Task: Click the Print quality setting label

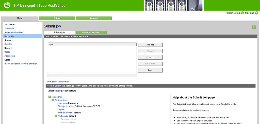Action: point(63,116)
